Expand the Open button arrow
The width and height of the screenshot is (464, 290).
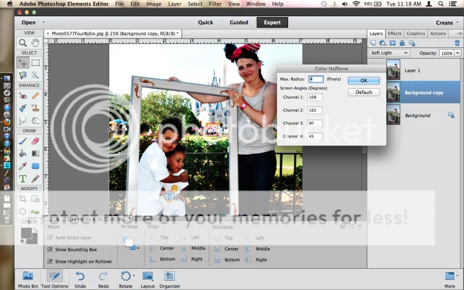pyautogui.click(x=43, y=22)
